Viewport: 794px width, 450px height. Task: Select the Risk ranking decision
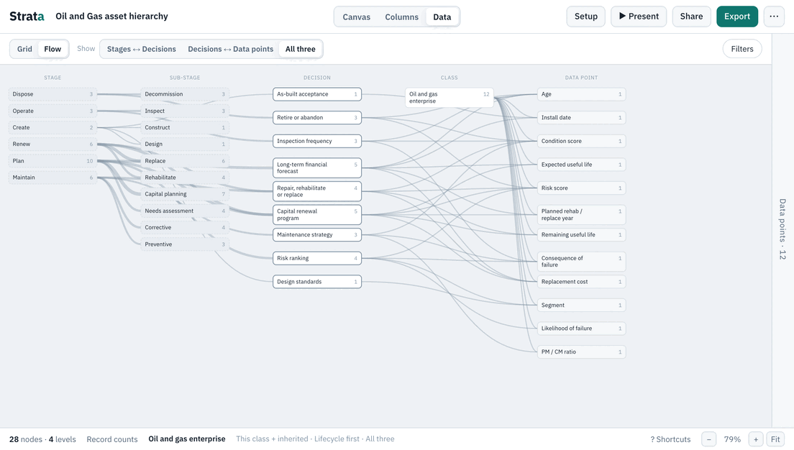point(317,258)
